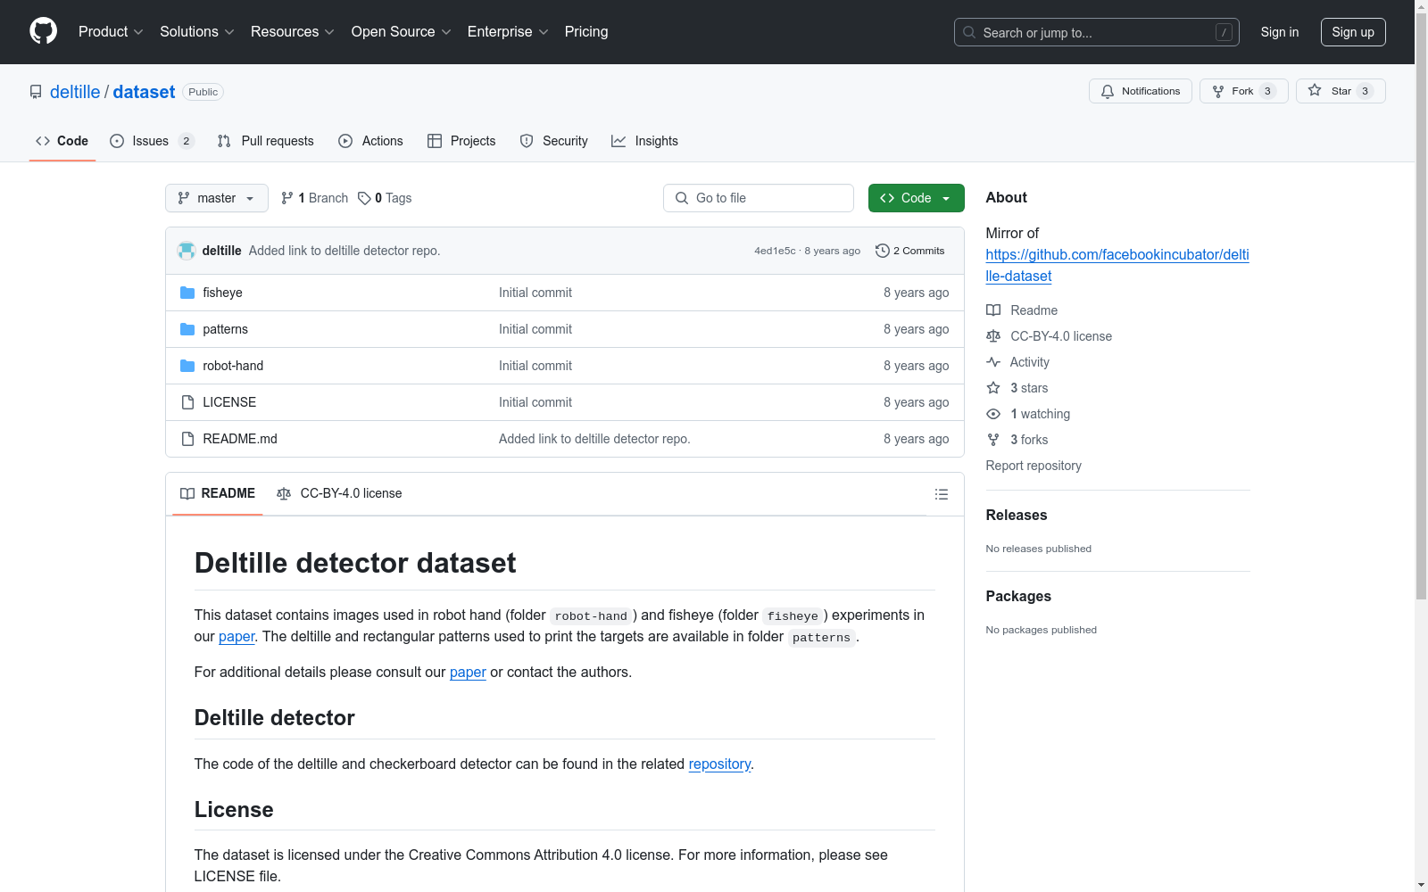Viewport: 1428px width, 892px height.
Task: Open the README.md file
Action: pos(240,439)
